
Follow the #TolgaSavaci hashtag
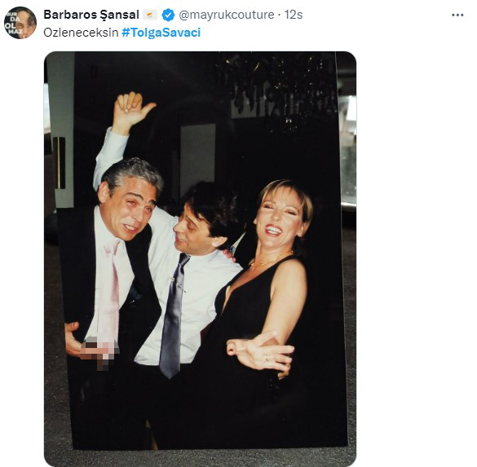coord(161,33)
